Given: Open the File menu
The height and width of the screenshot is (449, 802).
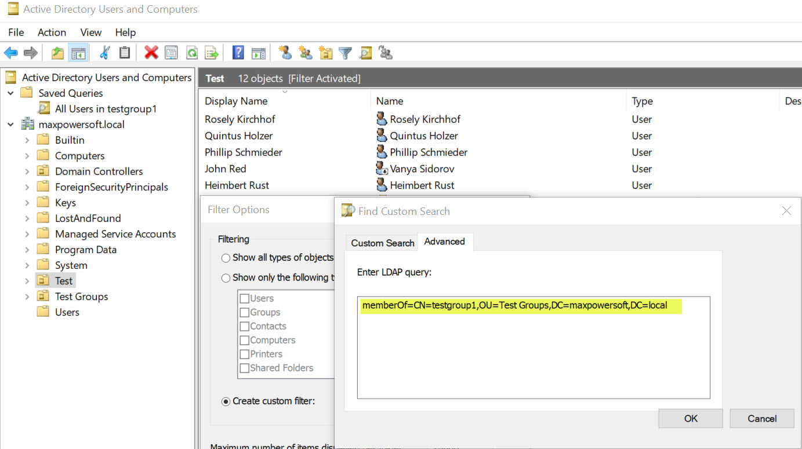Looking at the screenshot, I should [16, 32].
